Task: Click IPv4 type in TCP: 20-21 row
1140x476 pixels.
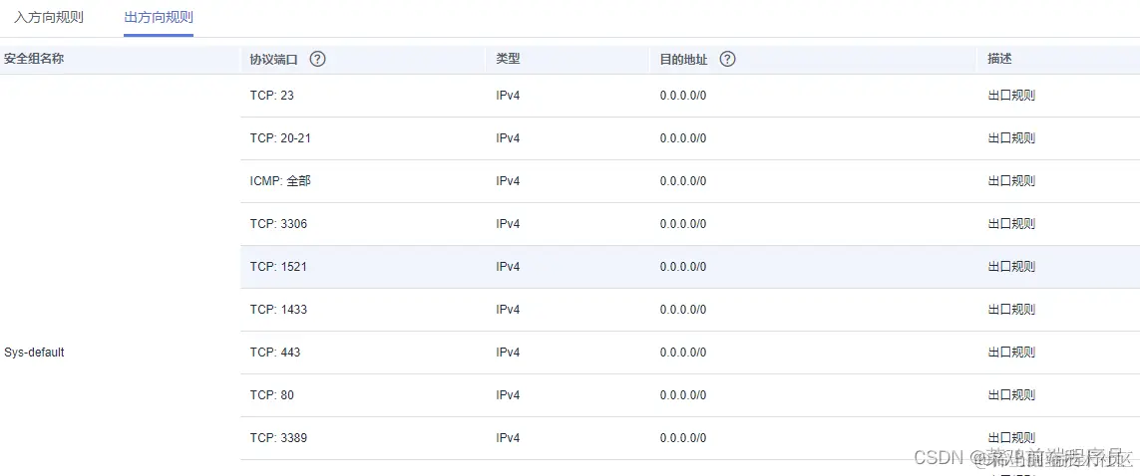Action: click(x=509, y=137)
